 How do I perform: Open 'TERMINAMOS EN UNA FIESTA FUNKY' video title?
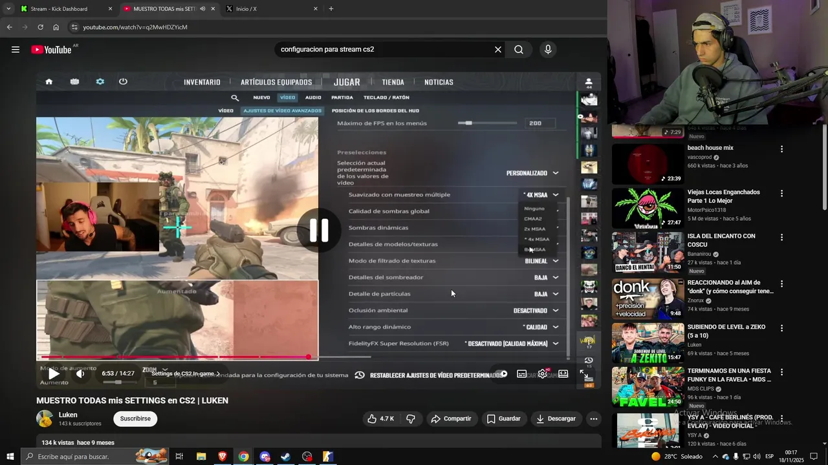[x=729, y=375]
